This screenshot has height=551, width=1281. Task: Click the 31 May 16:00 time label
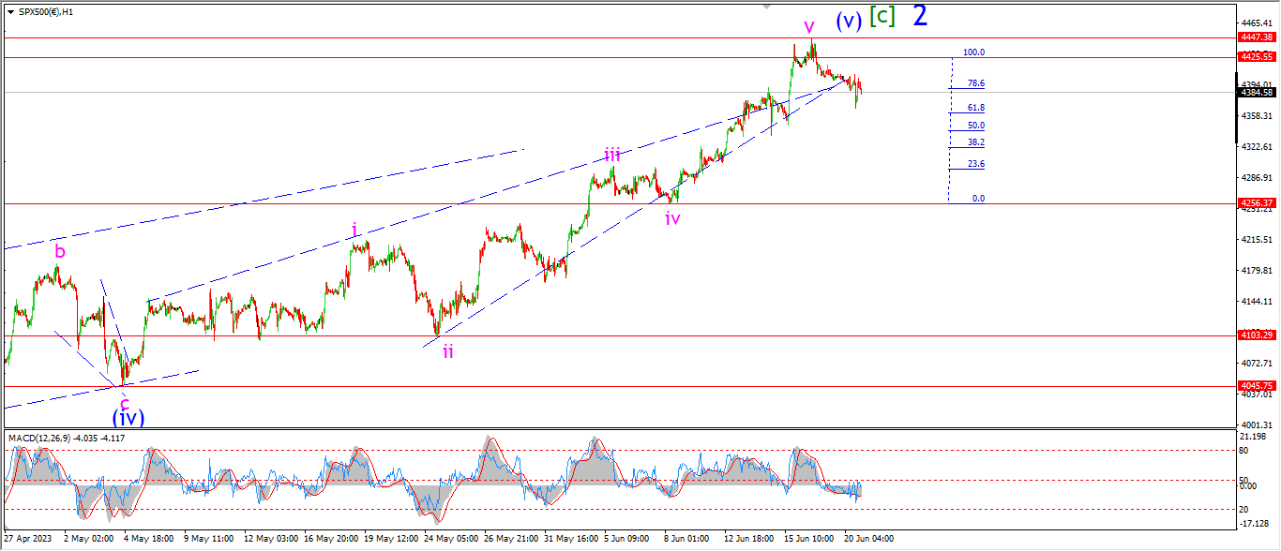pos(572,540)
